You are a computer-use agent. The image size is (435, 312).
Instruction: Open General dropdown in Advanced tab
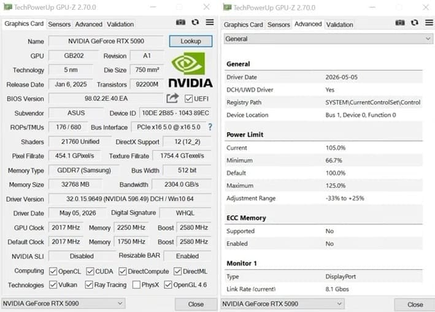[x=328, y=39]
